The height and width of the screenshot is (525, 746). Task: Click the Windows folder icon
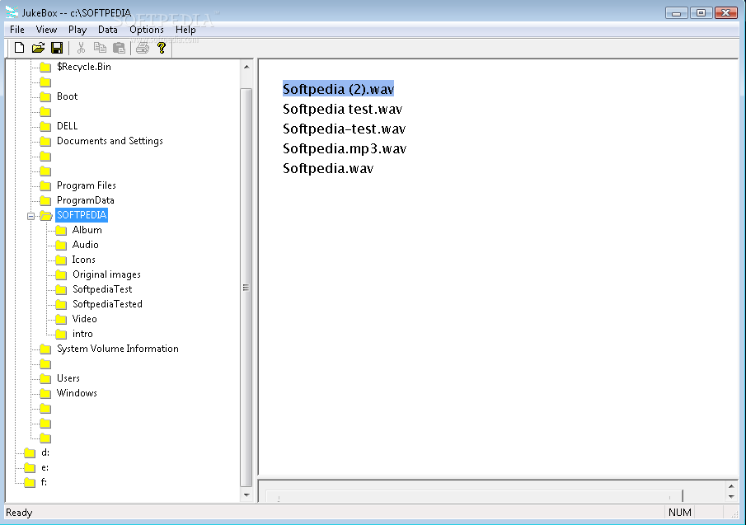(x=45, y=394)
